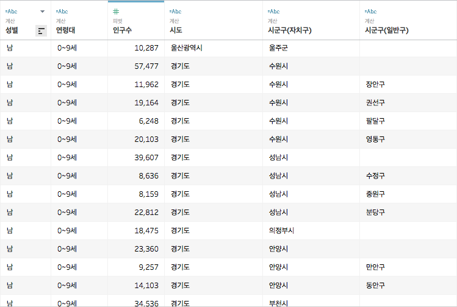Viewport: 457px width, 307px height.
Task: Click the population value 23,360
Action: click(146, 249)
